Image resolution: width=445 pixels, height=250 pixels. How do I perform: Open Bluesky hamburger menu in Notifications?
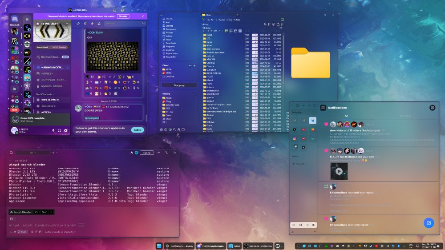click(x=323, y=108)
